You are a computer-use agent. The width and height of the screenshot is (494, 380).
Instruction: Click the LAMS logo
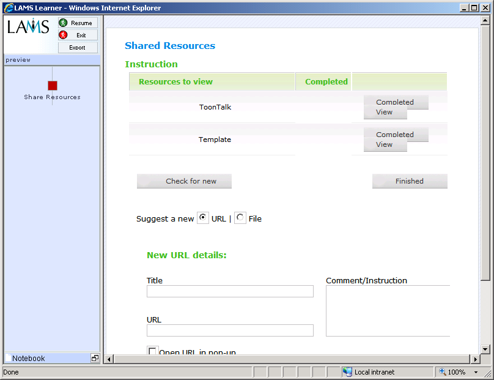[x=28, y=27]
